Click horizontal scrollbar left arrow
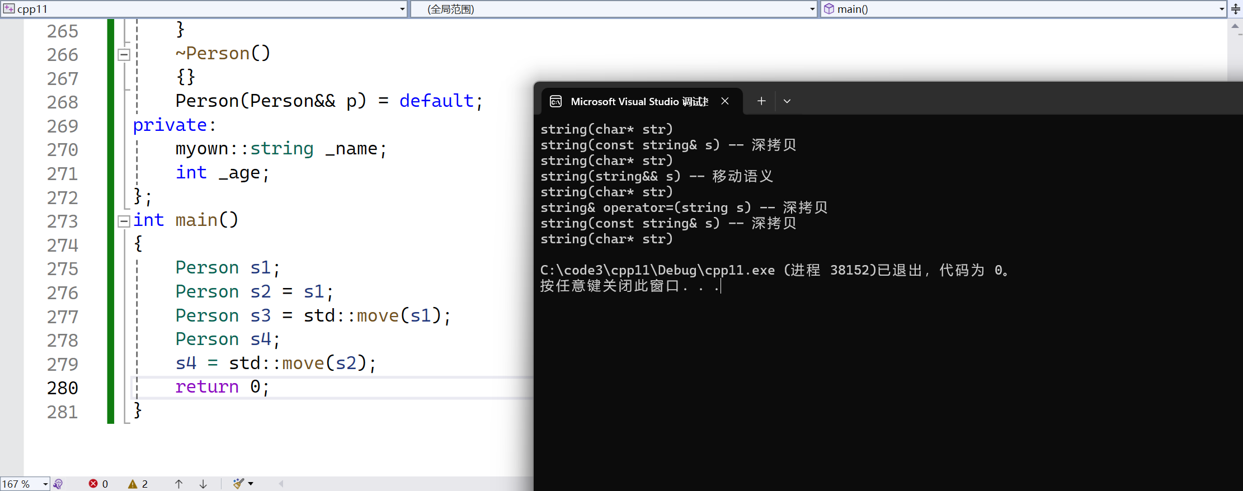This screenshot has height=491, width=1243. (281, 484)
